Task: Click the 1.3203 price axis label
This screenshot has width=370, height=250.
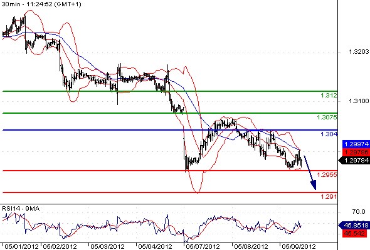Action: 359,51
